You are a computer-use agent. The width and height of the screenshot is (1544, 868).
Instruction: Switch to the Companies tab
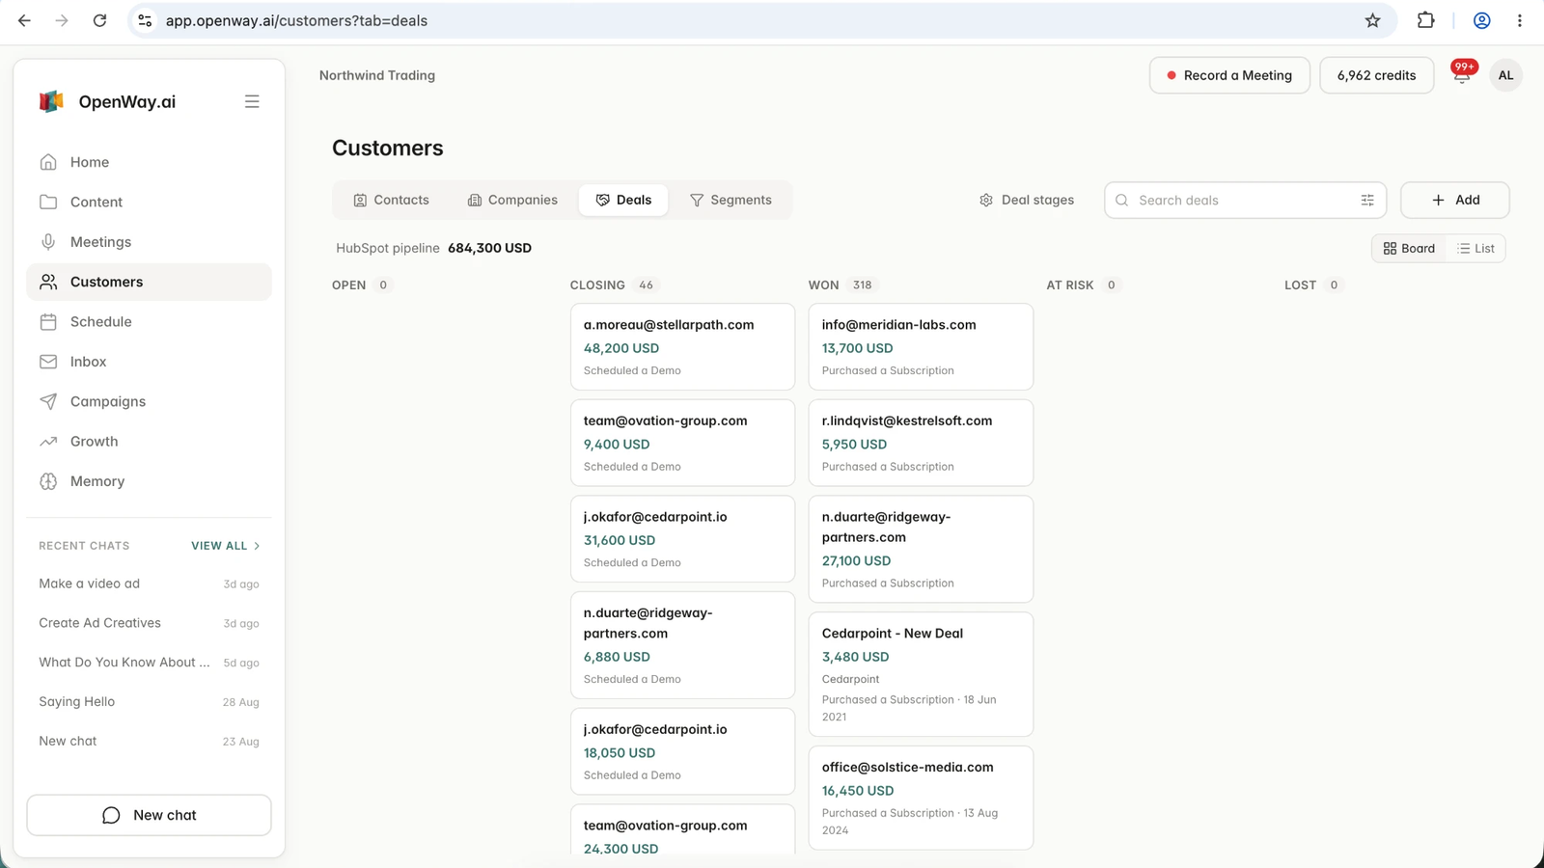[x=512, y=200]
